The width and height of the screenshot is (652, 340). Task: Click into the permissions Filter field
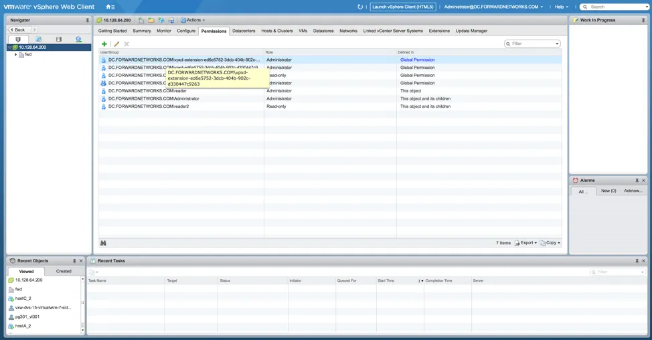pos(532,44)
